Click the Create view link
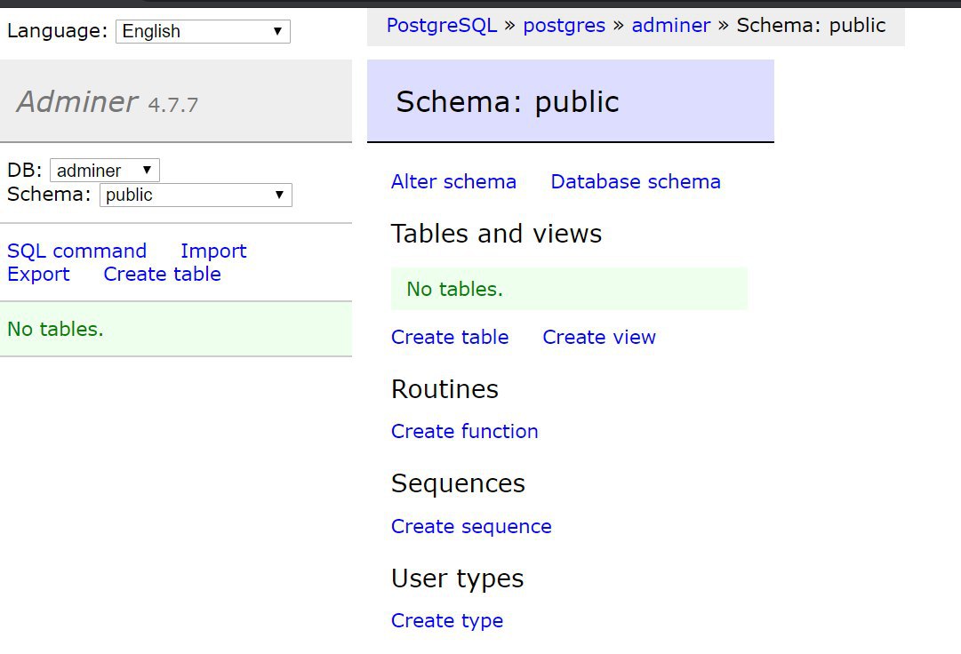Screen dimensions: 961x654 [x=599, y=337]
